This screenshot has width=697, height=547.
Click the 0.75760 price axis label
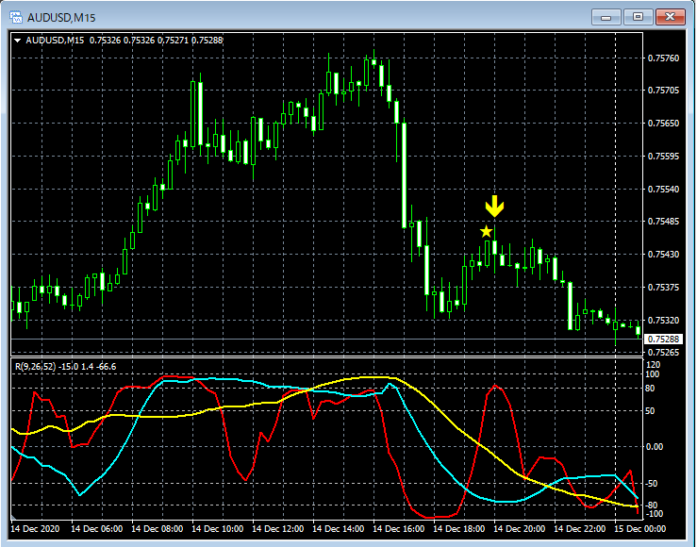(663, 58)
